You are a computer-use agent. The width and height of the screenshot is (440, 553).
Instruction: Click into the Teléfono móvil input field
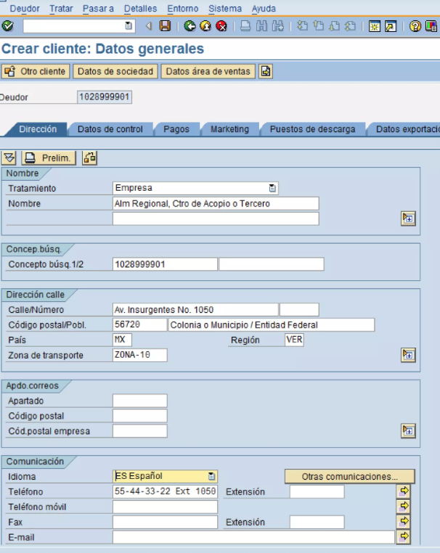coord(165,507)
